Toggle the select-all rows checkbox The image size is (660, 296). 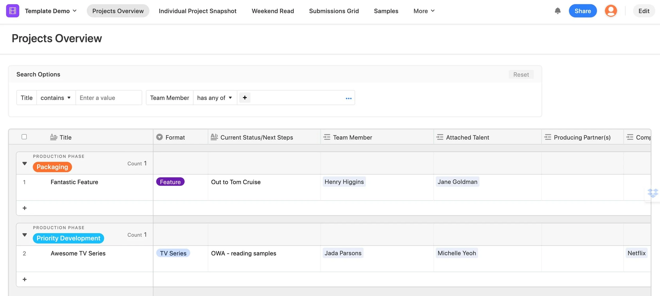pos(24,137)
